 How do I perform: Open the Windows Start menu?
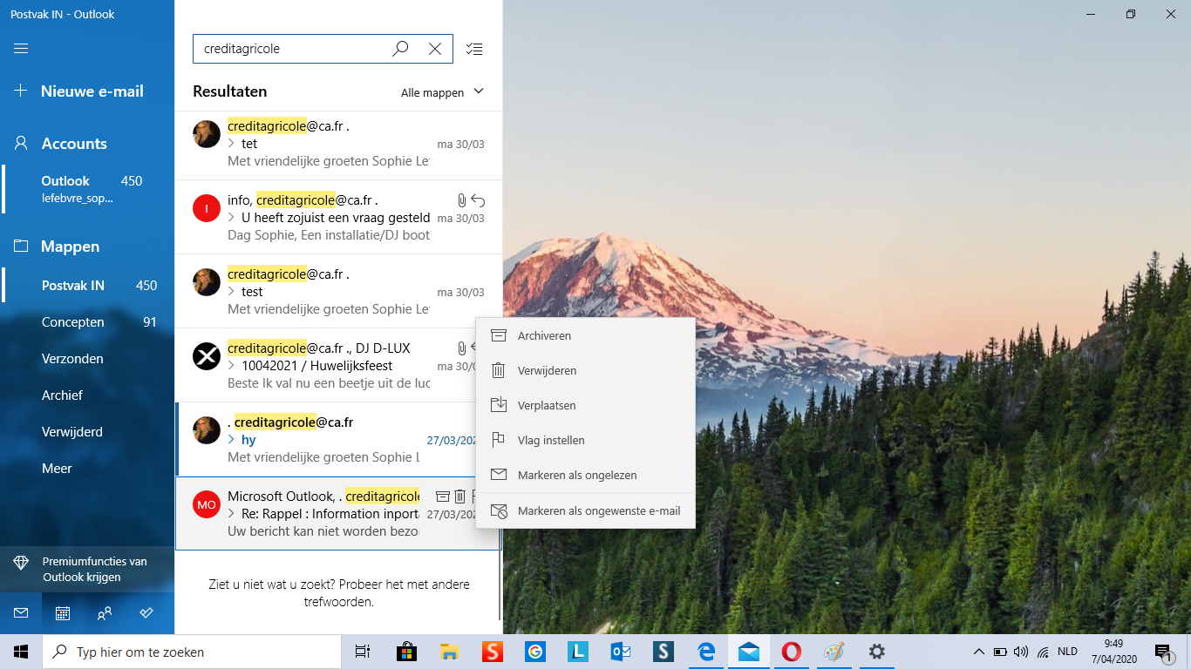(21, 652)
